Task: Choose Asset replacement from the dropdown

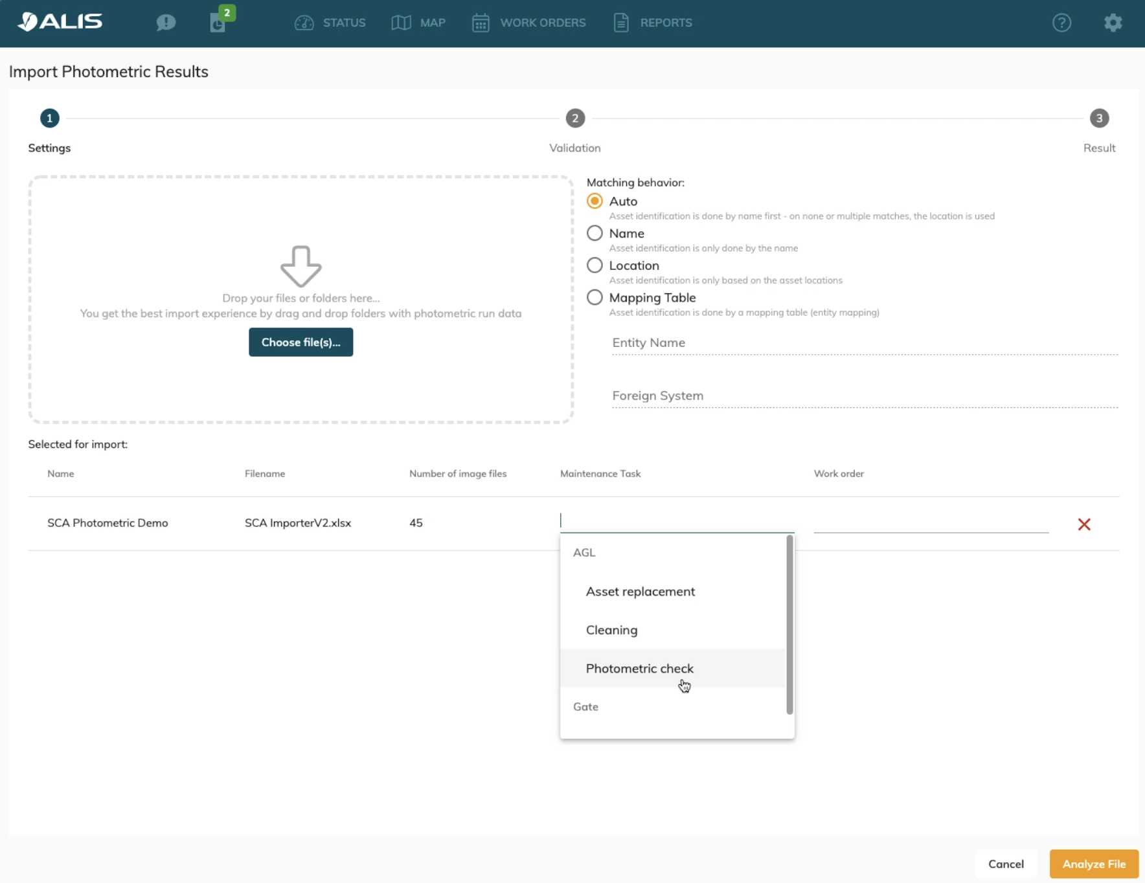Action: pyautogui.click(x=640, y=591)
